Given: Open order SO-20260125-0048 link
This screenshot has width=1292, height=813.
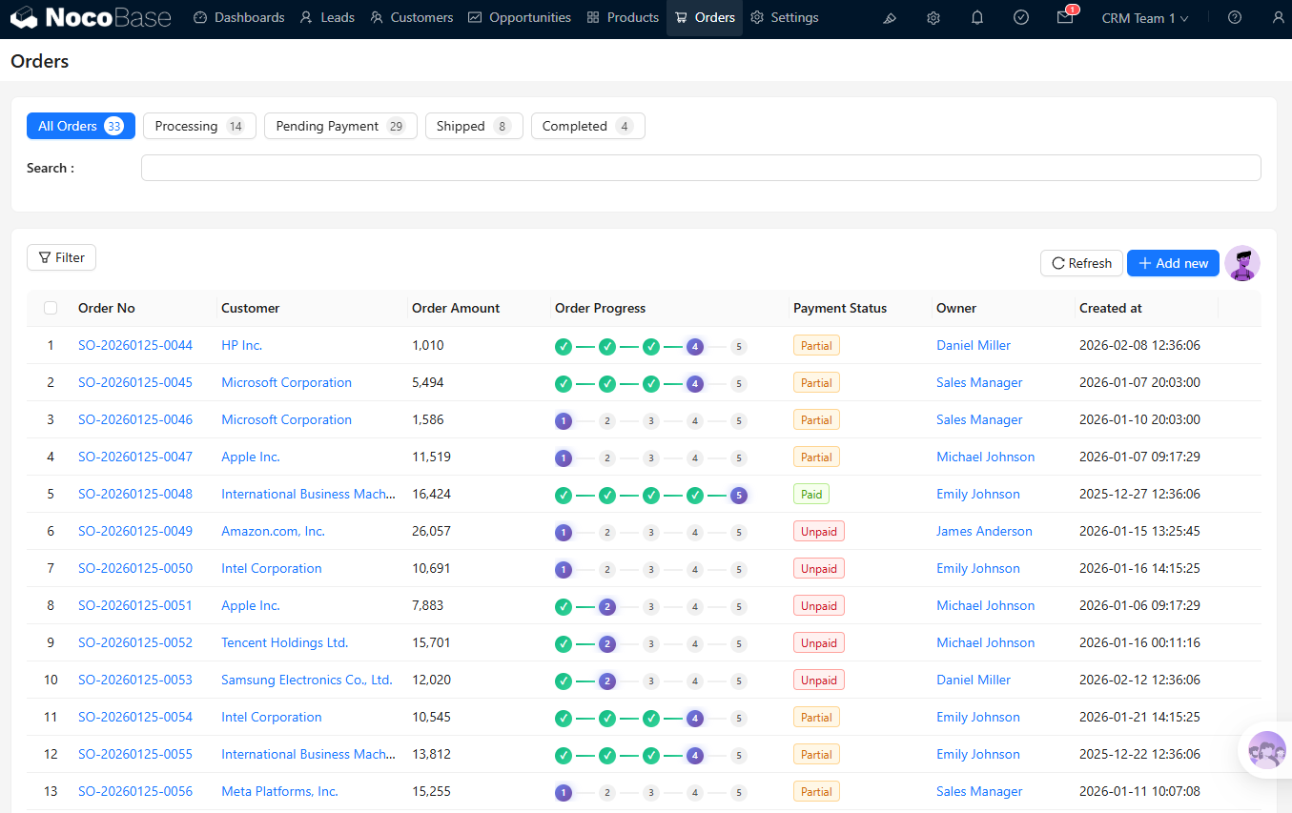Looking at the screenshot, I should [135, 494].
